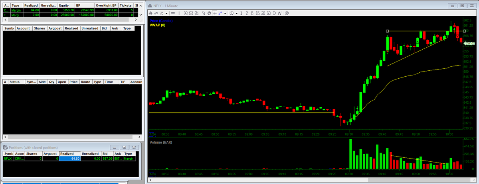The width and height of the screenshot is (479, 184).
Task: Click TIF column header in orders panel
Action: click(x=124, y=82)
